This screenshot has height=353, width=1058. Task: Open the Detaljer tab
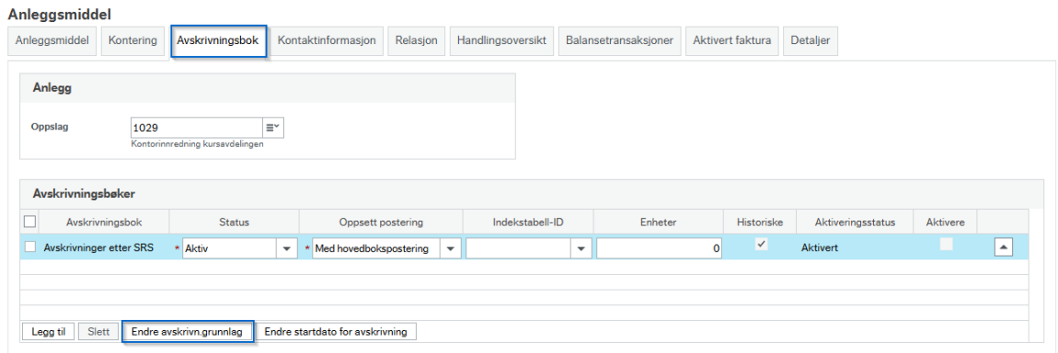click(x=811, y=40)
